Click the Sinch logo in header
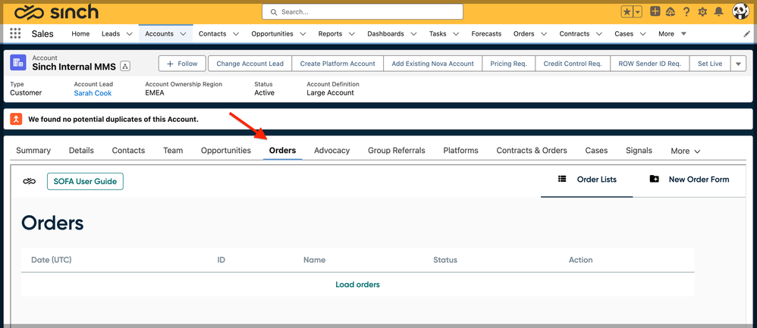Image resolution: width=757 pixels, height=328 pixels. point(56,11)
